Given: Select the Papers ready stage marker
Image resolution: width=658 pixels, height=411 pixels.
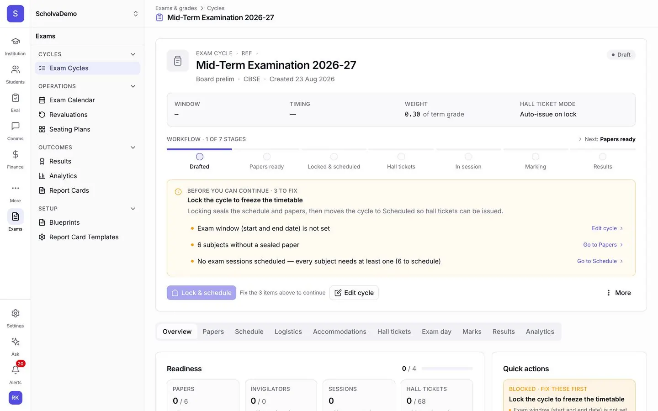Looking at the screenshot, I should [x=267, y=157].
